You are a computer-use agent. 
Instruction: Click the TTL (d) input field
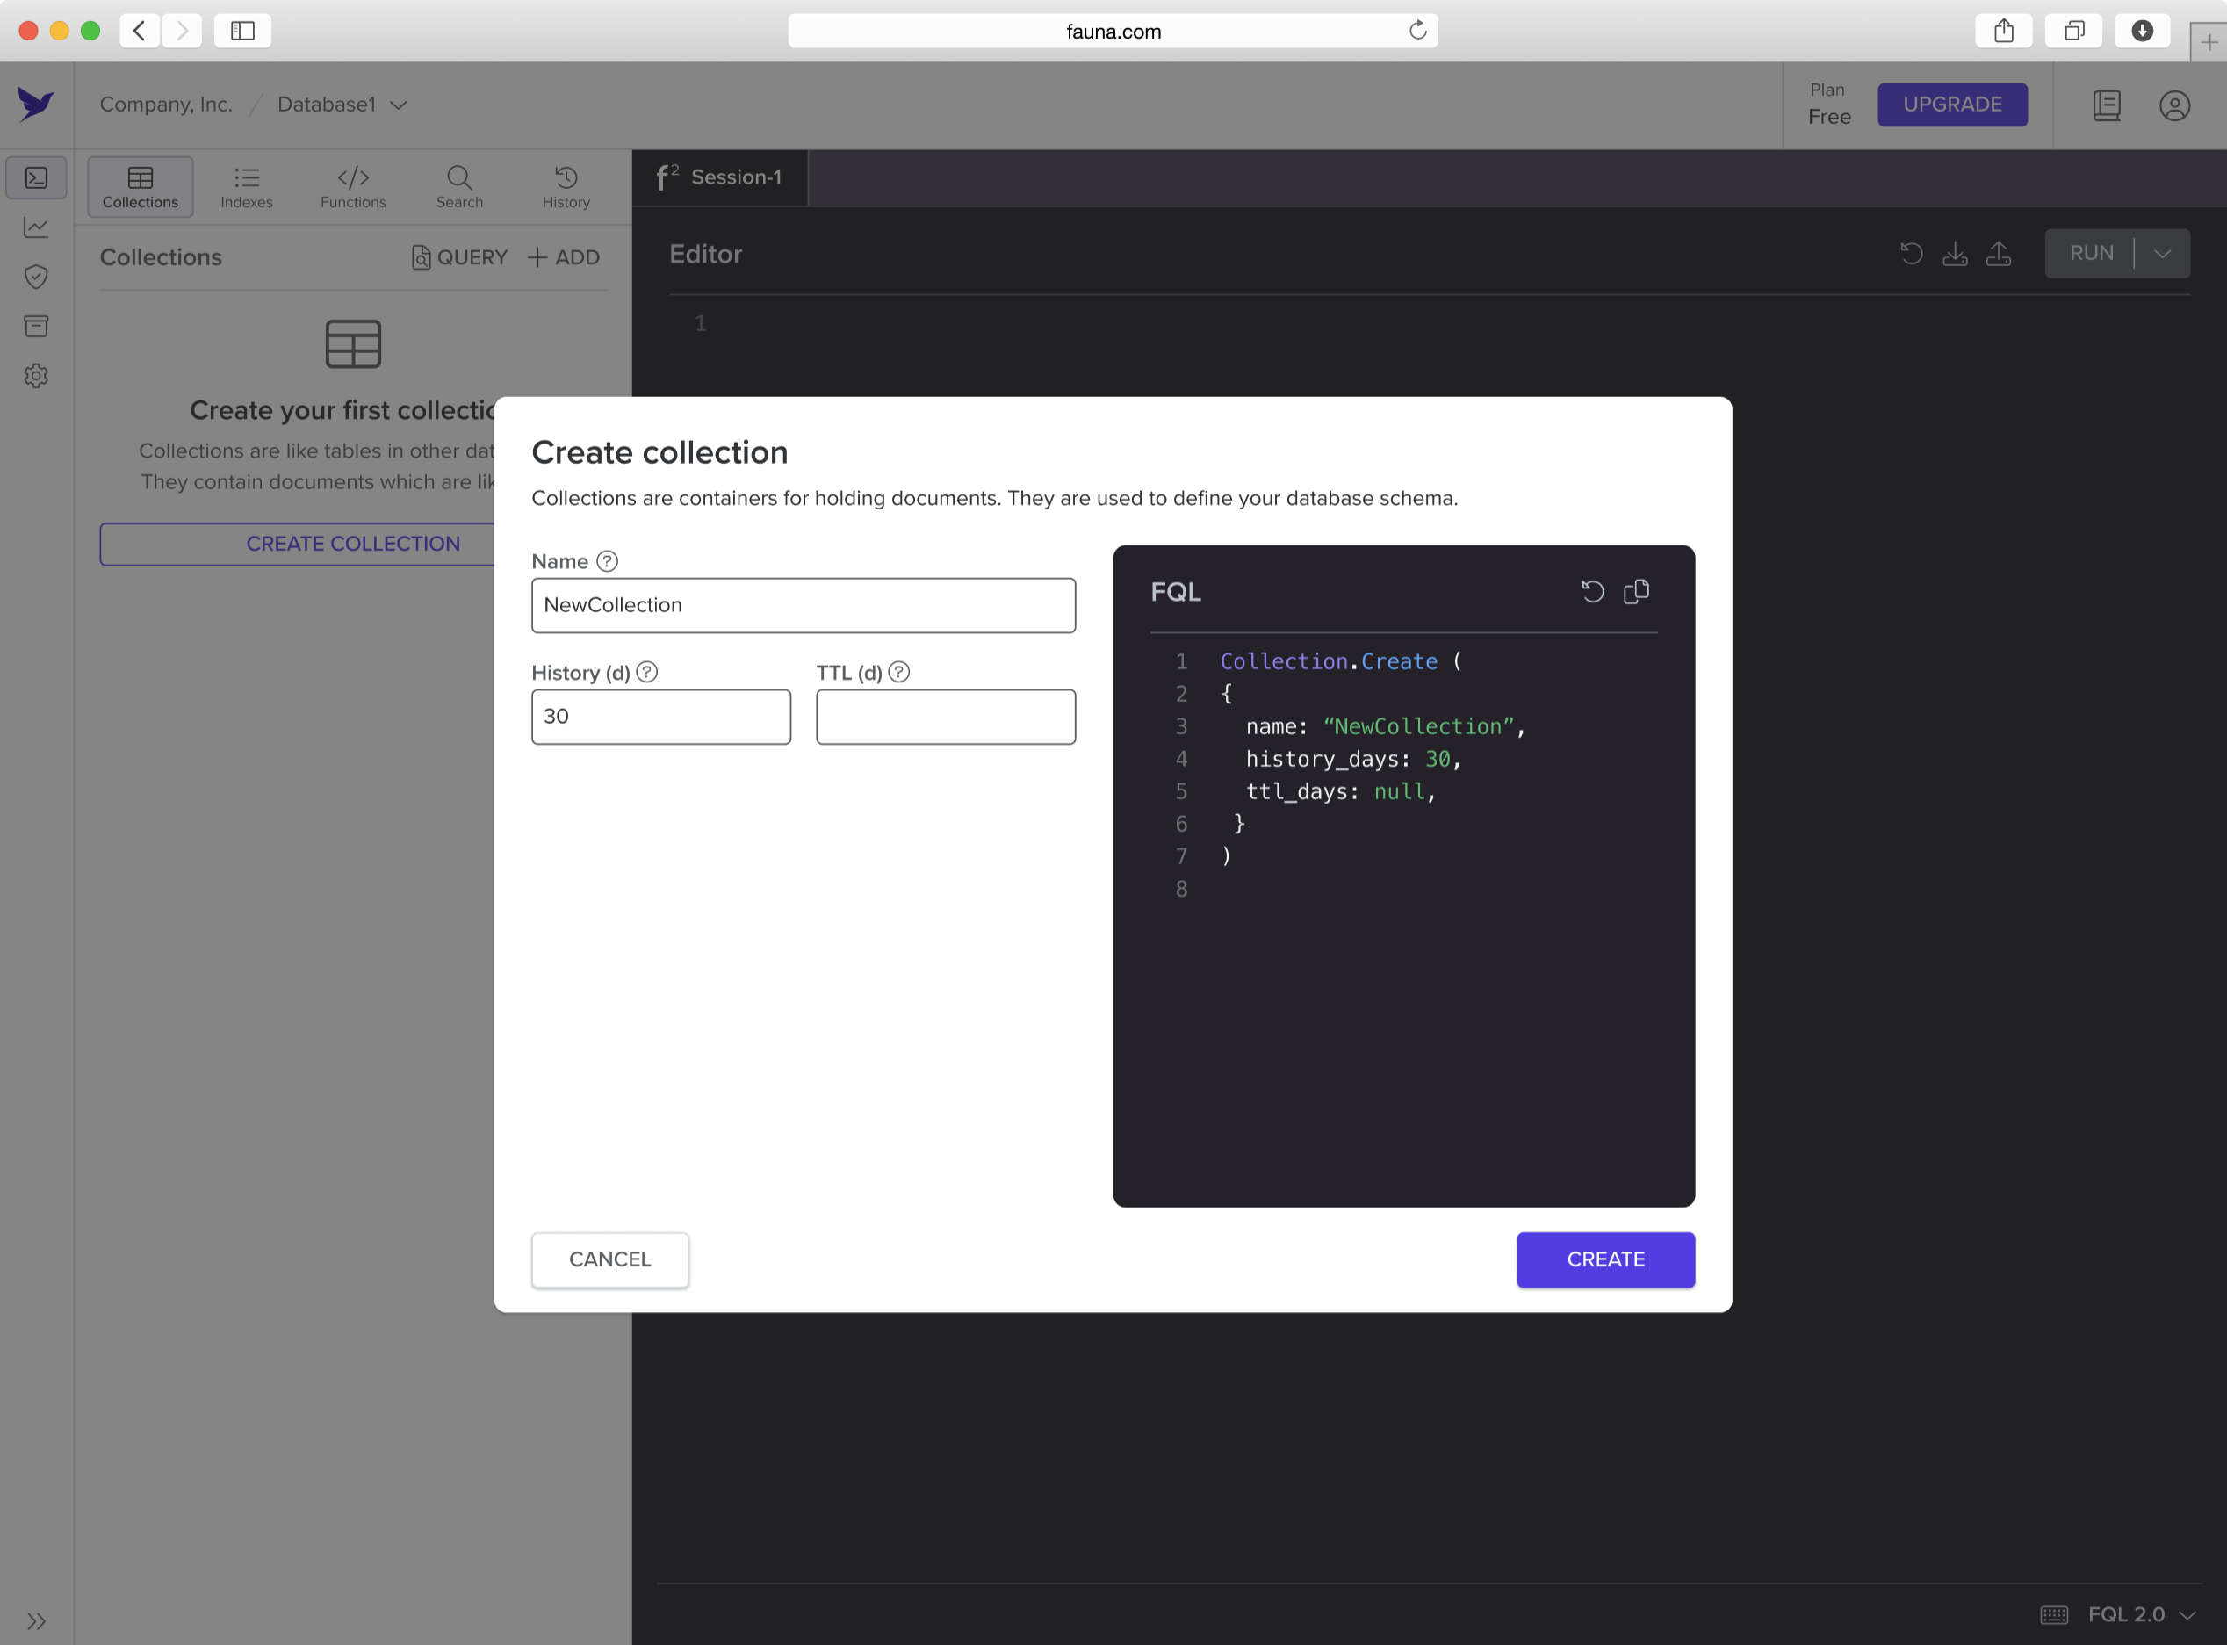pos(945,717)
